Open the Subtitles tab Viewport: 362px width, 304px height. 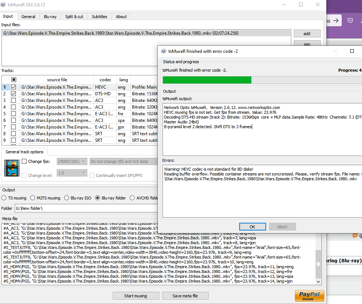tap(100, 17)
